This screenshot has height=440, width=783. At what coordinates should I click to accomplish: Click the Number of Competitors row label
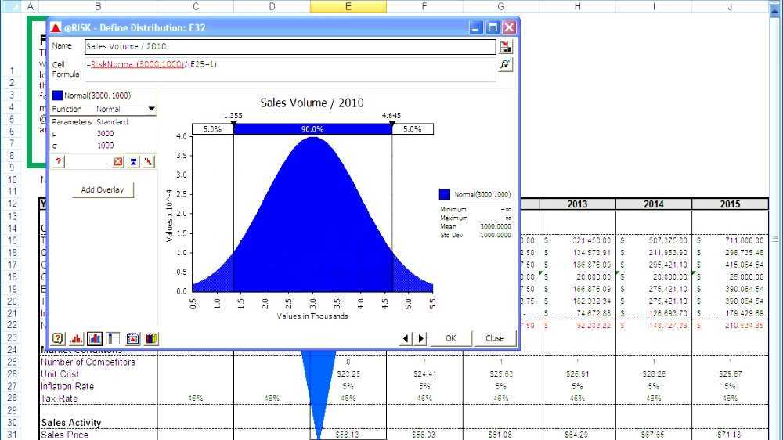point(88,362)
